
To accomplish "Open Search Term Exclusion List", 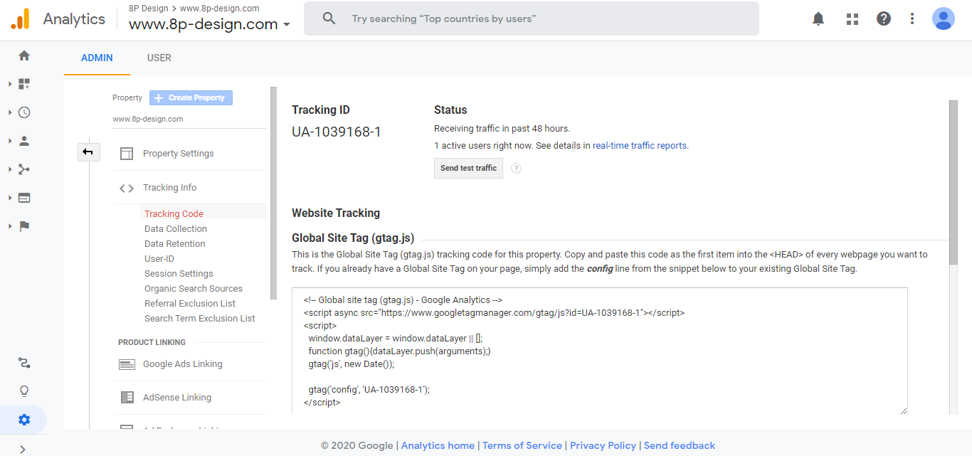I will tap(200, 319).
